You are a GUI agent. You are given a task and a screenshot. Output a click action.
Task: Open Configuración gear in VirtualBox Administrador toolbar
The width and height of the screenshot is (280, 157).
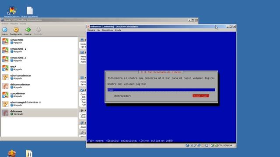[x=16, y=30]
